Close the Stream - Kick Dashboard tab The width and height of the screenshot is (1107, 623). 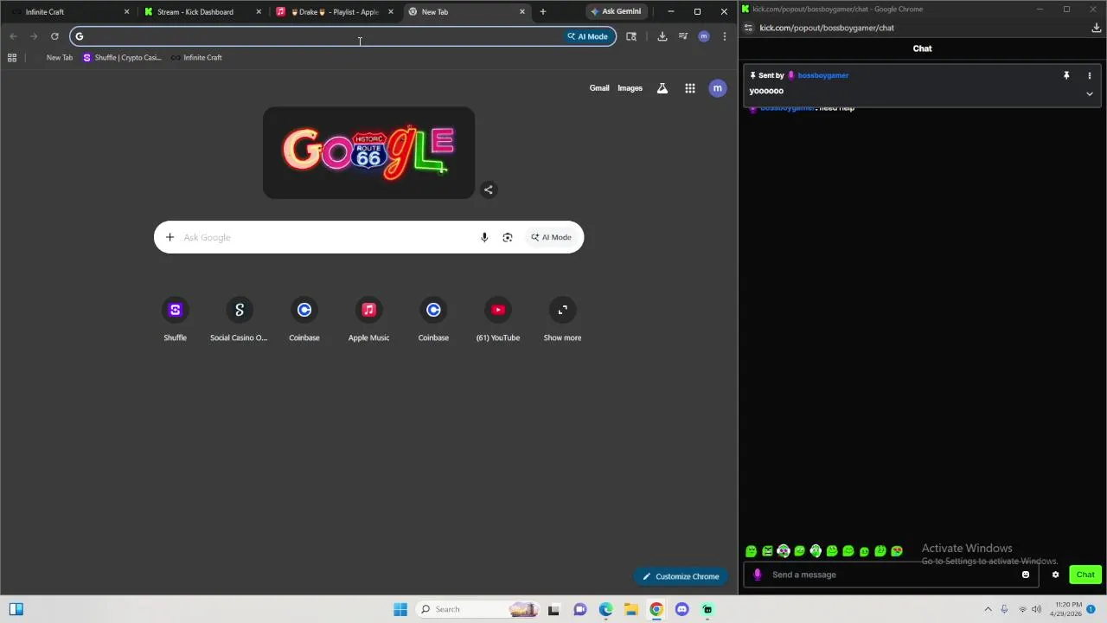click(x=259, y=12)
